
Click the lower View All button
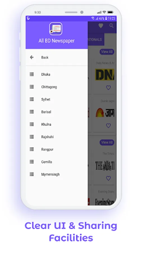point(107,142)
